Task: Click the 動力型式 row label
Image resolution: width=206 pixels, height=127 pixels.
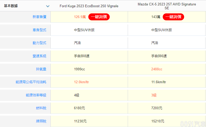Action: [x=39, y=43]
